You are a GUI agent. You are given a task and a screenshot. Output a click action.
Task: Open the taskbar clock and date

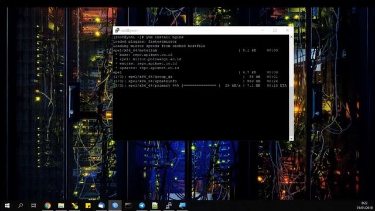364,206
